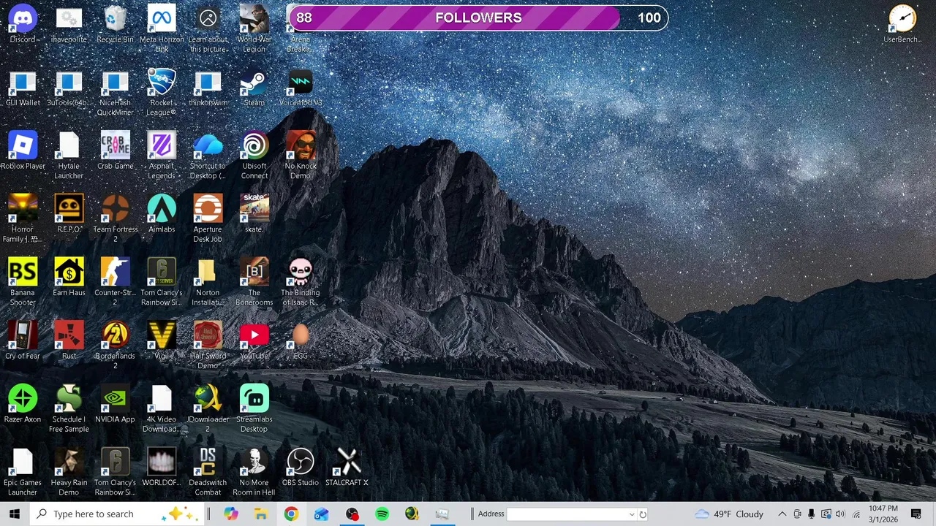Launch Counter-Strike 2 shortcut
Image resolution: width=936 pixels, height=526 pixels.
pos(115,282)
